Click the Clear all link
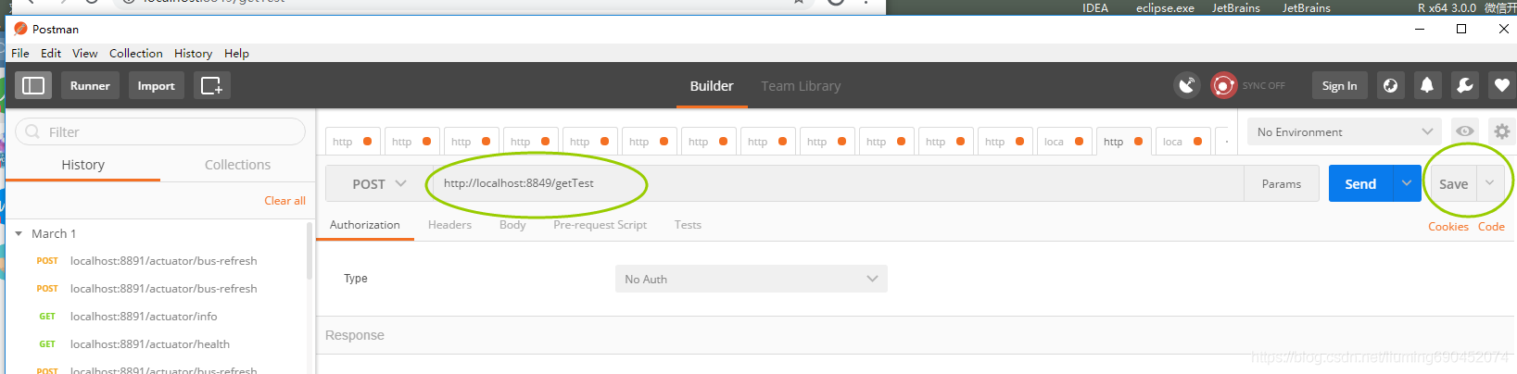Image resolution: width=1517 pixels, height=374 pixels. 284,200
